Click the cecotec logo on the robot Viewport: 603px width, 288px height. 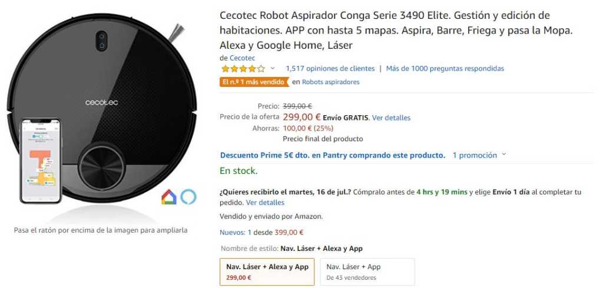(x=102, y=102)
